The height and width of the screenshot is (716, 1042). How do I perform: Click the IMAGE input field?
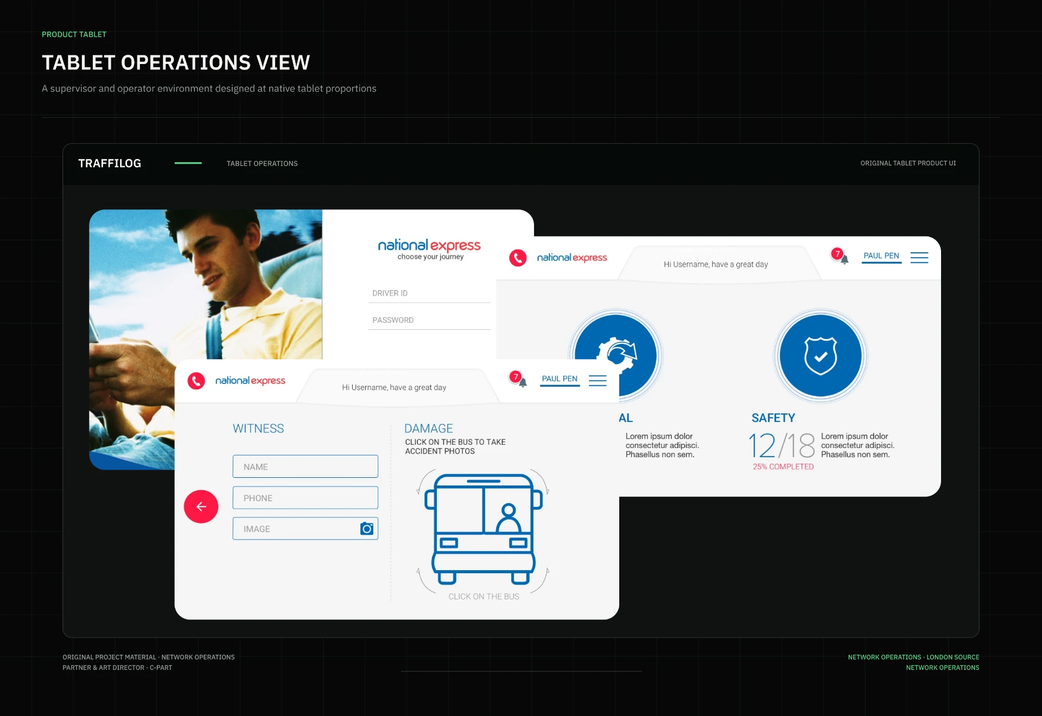pyautogui.click(x=306, y=528)
